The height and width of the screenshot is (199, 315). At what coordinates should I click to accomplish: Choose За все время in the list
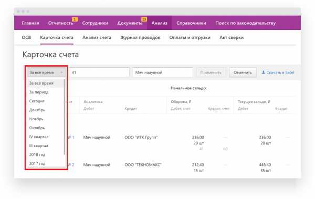45,83
